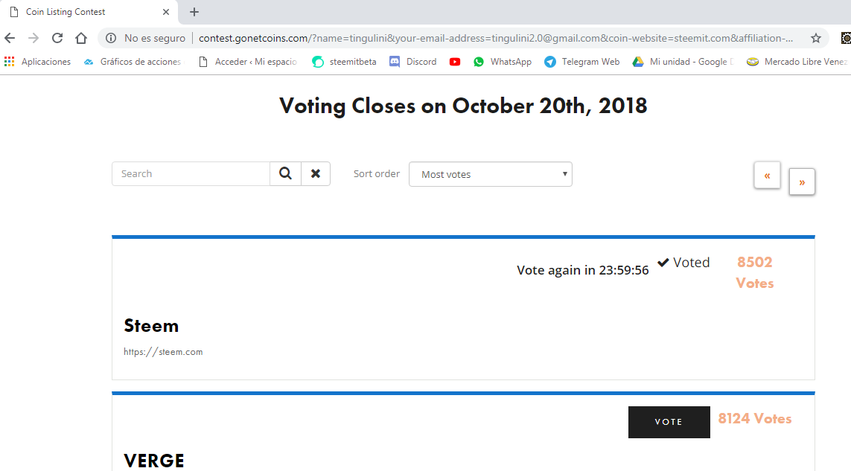Screen dimensions: 851x471
Task: Click the browser reload icon
Action: point(57,38)
